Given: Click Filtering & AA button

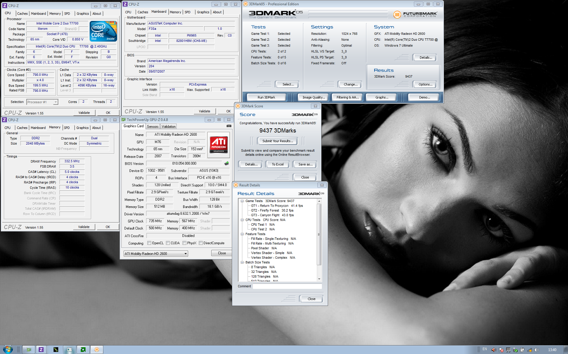Looking at the screenshot, I should click(x=348, y=97).
